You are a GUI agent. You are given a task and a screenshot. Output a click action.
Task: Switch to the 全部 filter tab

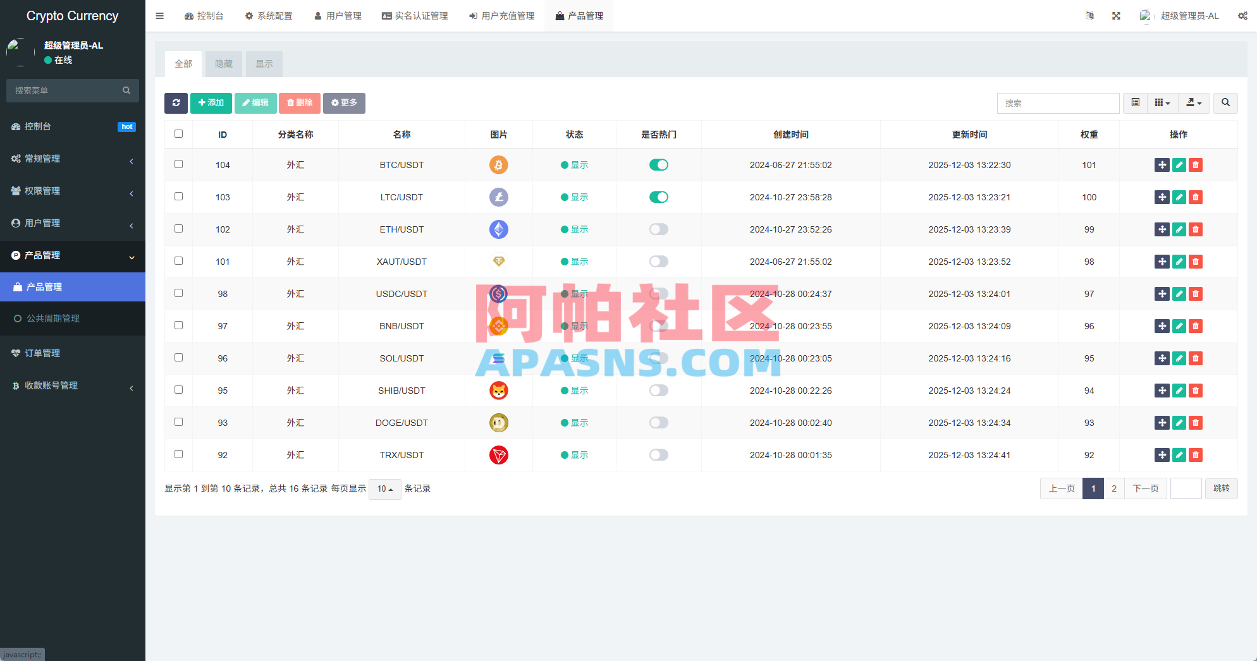coord(183,64)
